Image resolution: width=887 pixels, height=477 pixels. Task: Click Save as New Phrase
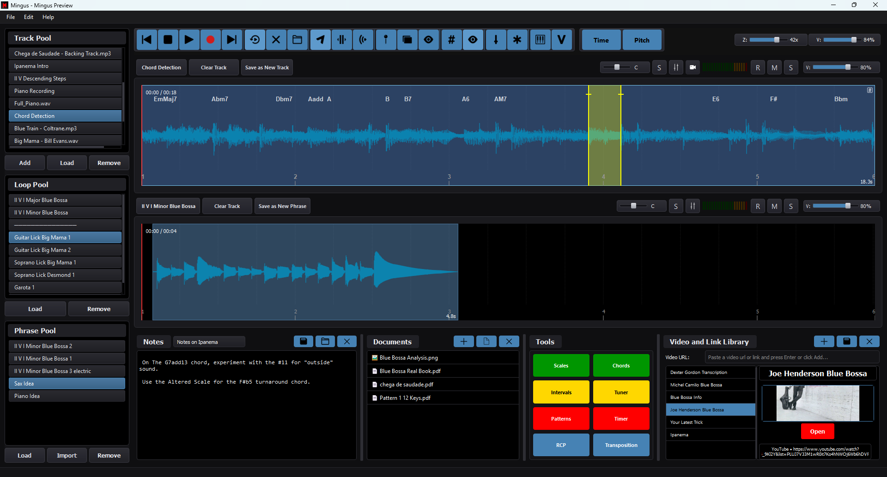tap(282, 206)
